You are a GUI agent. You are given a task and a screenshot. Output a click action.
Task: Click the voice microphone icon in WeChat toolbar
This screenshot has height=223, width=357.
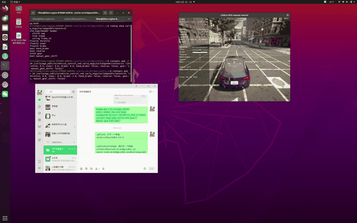click(103, 168)
